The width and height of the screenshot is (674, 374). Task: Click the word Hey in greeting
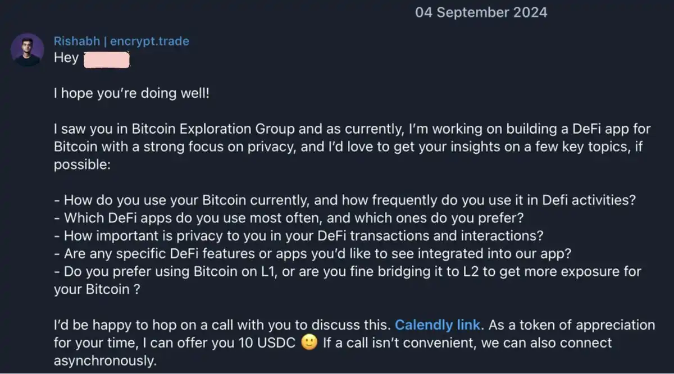click(66, 58)
